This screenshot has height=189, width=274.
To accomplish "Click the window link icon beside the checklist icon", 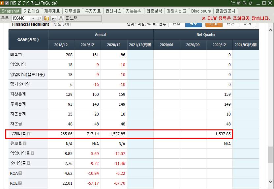I will pos(233,3).
